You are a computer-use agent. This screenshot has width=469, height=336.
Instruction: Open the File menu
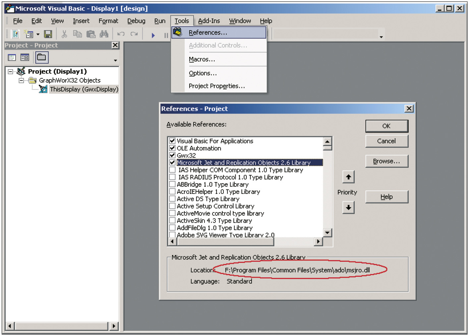(x=18, y=21)
